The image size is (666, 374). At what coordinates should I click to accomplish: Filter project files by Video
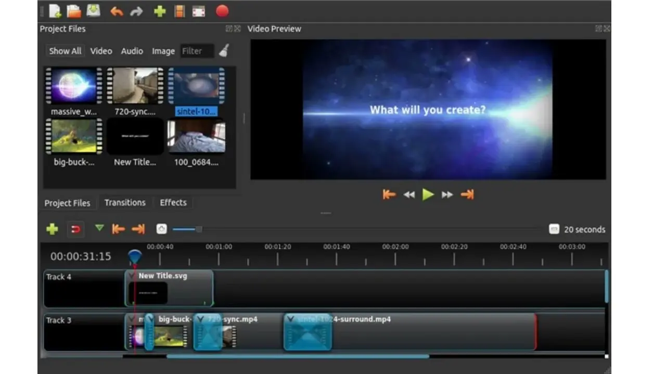pos(101,51)
